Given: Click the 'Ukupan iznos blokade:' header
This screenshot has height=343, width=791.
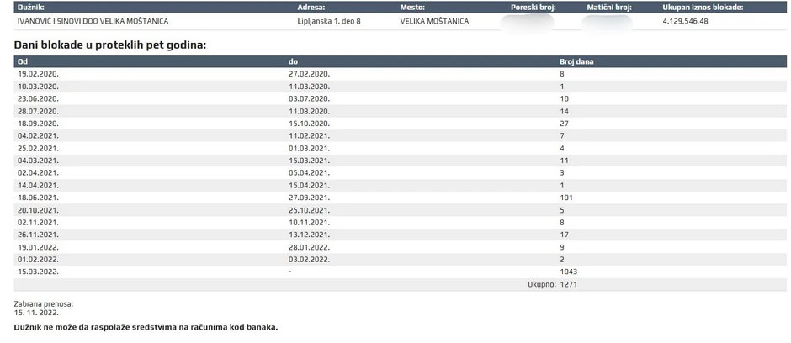Looking at the screenshot, I should 702,7.
